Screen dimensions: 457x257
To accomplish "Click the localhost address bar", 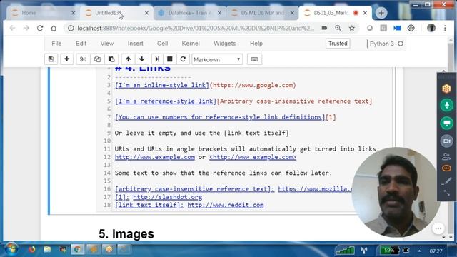I will (196, 29).
